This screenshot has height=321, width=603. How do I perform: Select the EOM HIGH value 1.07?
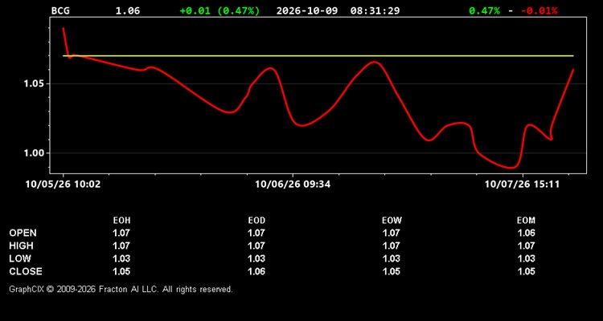(x=526, y=246)
